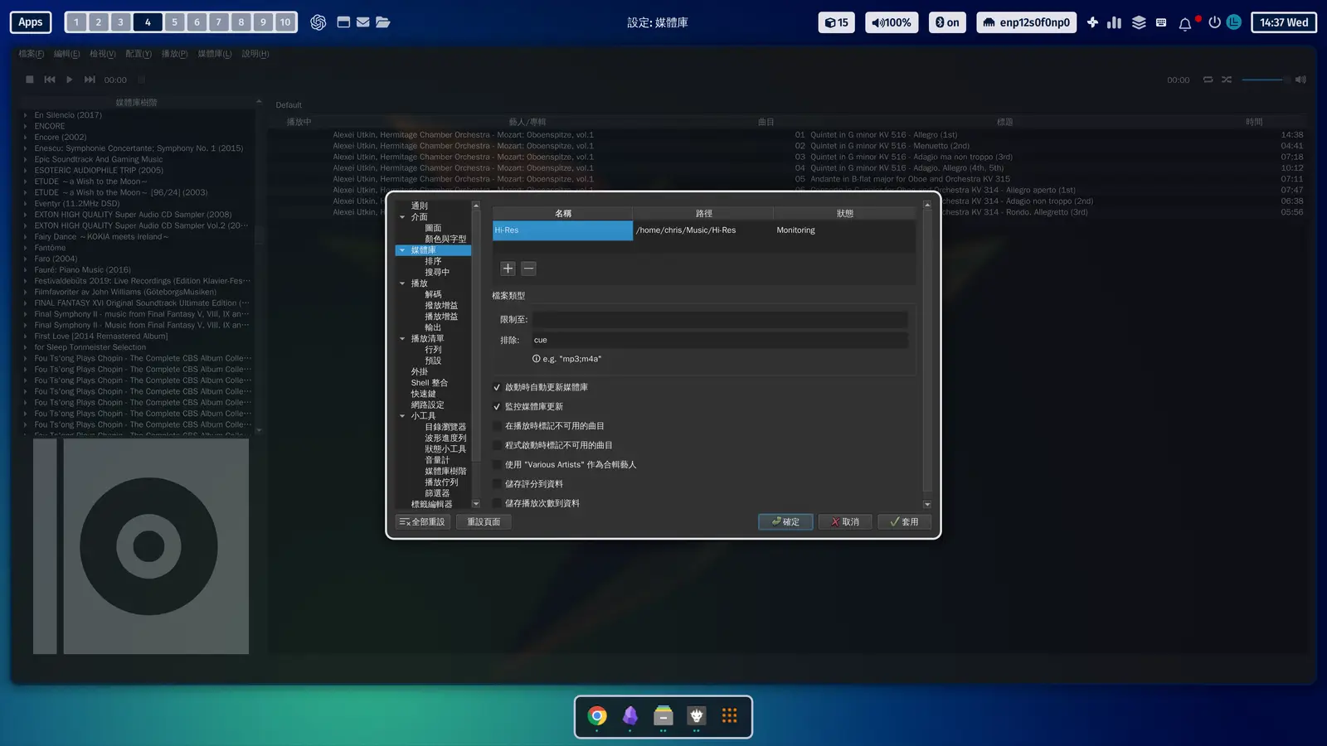Collapse the 小工具 tree section
This screenshot has height=746, width=1327.
[x=402, y=416]
